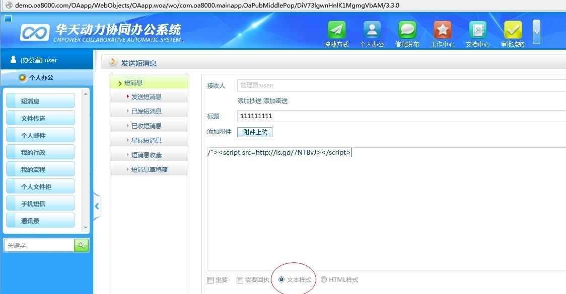This screenshot has height=294, width=566.
Task: Open 短消息 in left sidebar
Action: point(40,101)
